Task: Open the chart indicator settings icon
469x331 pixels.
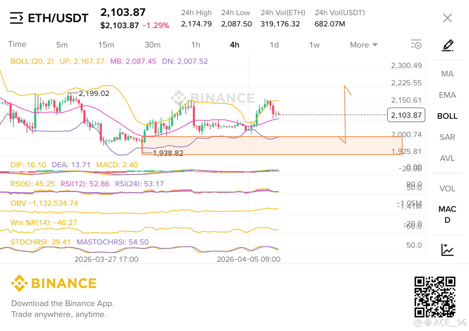Action: [x=416, y=45]
